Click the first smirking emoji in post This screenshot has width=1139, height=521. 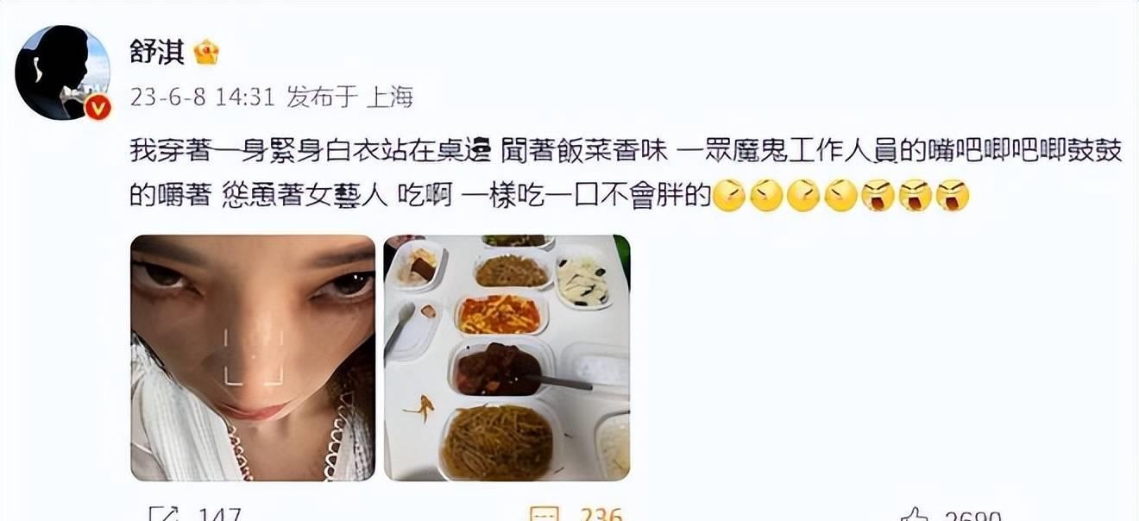729,197
